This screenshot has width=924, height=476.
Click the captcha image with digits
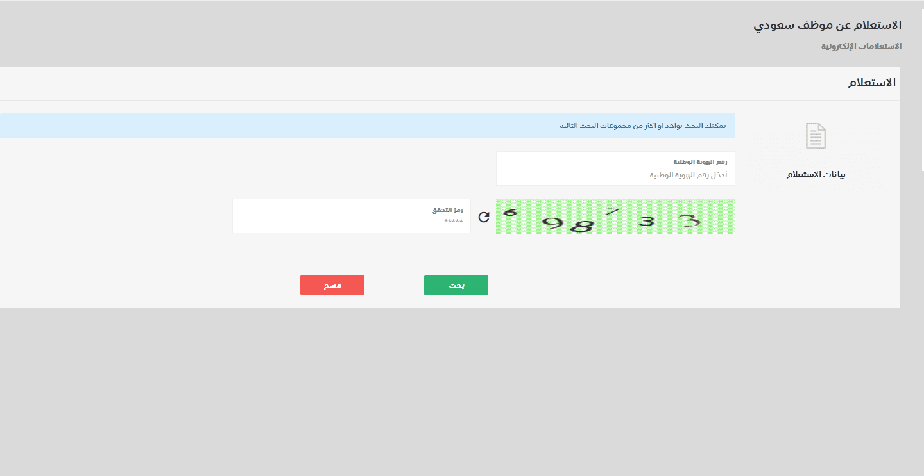[x=615, y=216]
